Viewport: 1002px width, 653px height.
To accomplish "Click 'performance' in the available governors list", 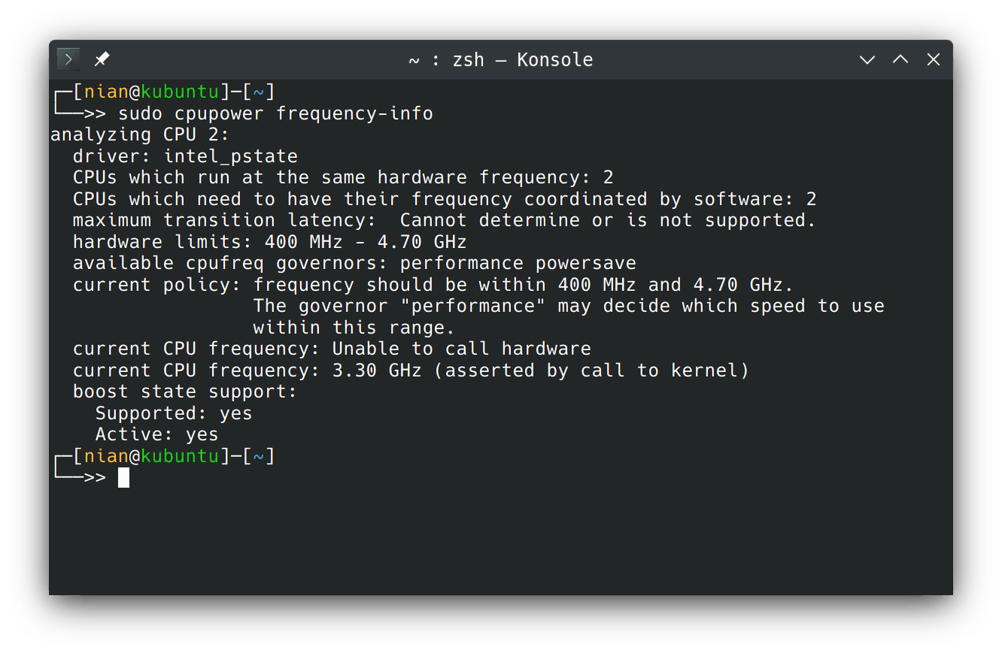I will [x=461, y=264].
